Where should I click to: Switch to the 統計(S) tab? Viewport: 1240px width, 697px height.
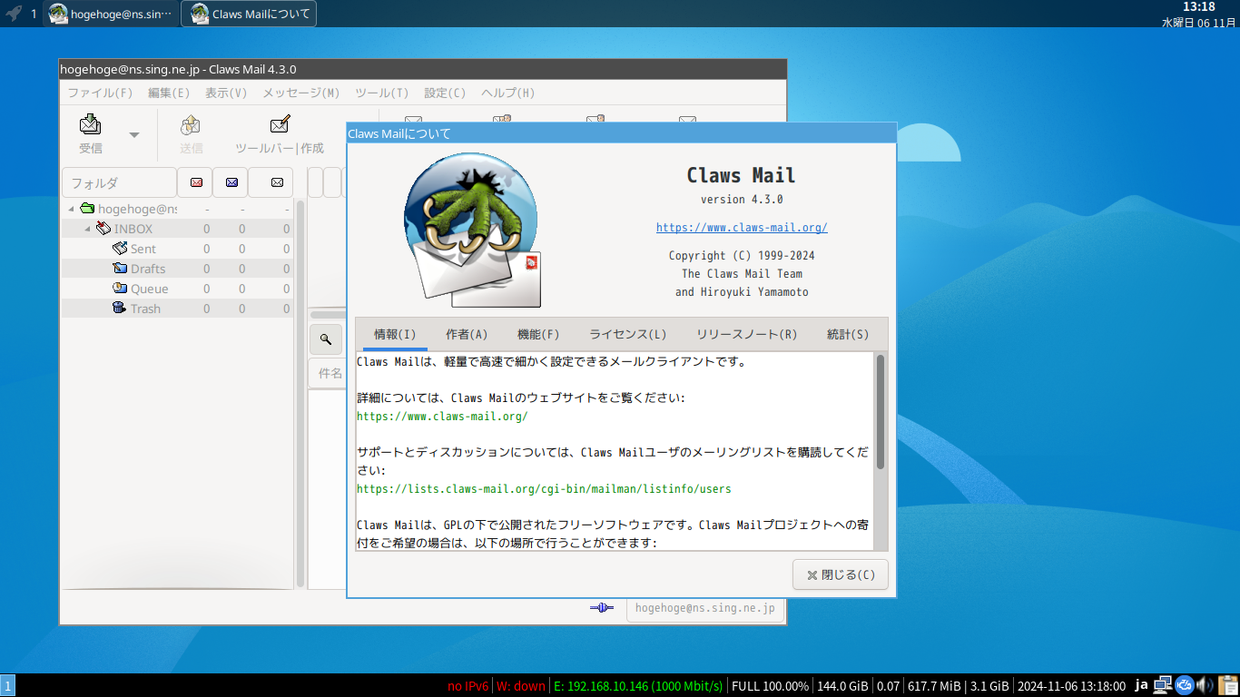(x=848, y=334)
